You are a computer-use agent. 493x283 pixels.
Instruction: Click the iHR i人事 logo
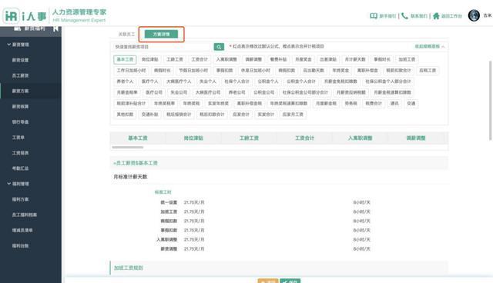click(25, 15)
